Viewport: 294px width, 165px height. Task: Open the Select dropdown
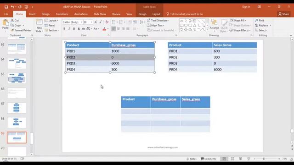(261, 30)
